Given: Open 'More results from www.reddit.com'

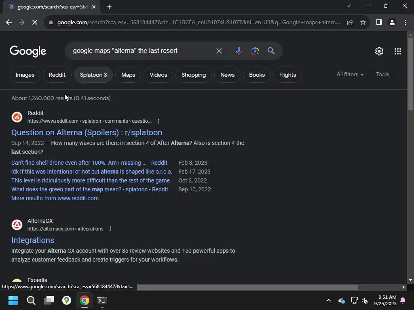Looking at the screenshot, I should [x=55, y=198].
